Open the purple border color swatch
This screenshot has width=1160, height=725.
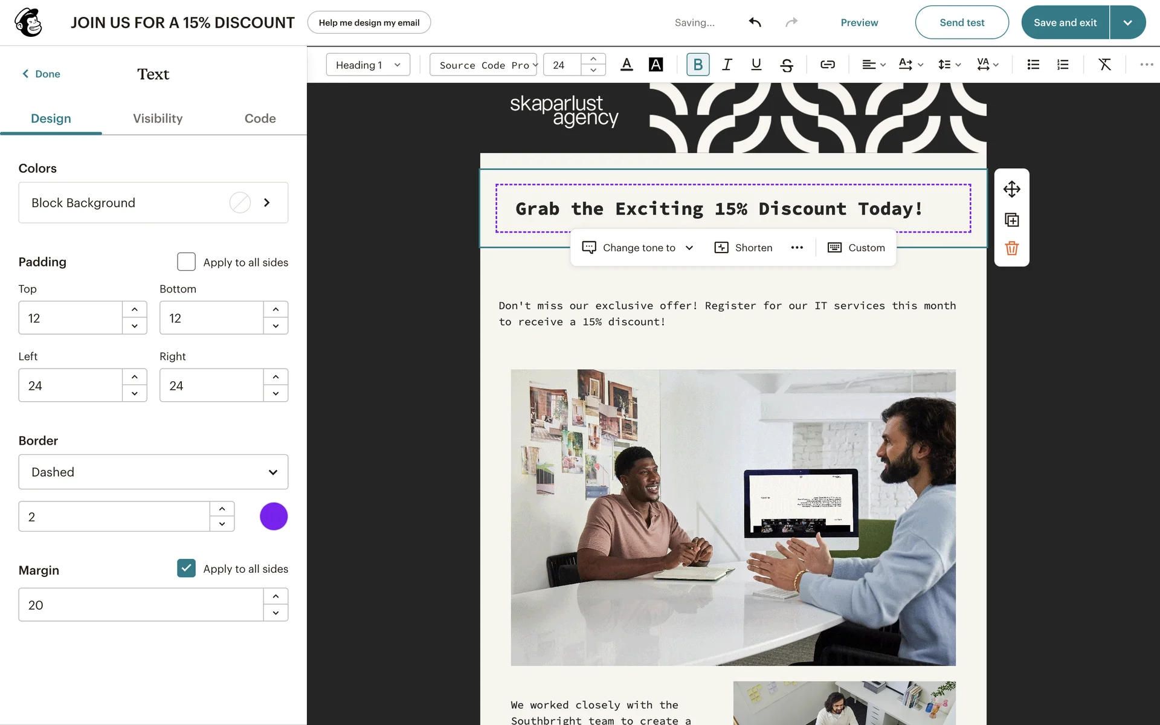point(274,517)
